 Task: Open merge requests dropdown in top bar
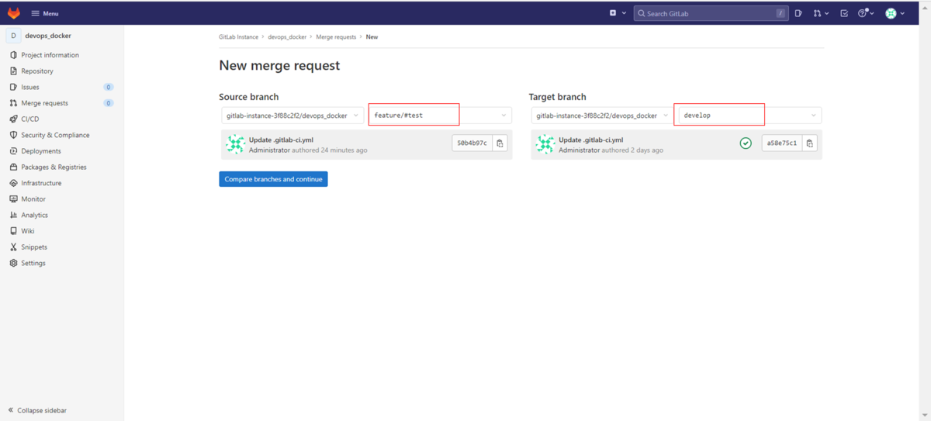pyautogui.click(x=821, y=13)
